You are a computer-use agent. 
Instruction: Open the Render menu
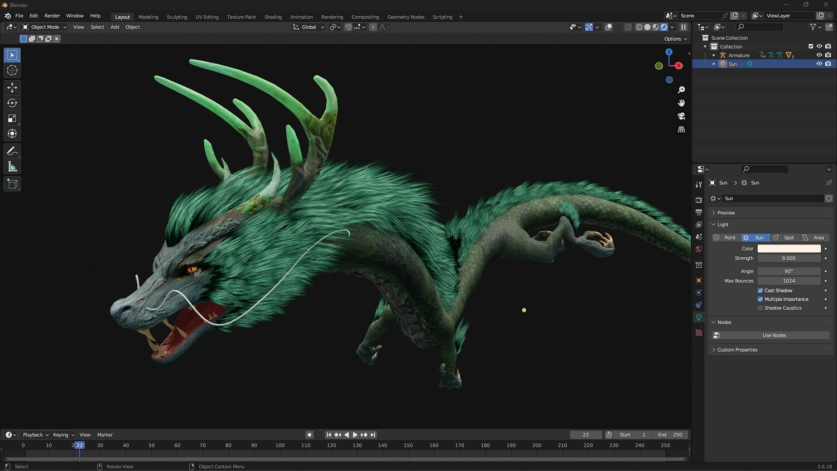(x=52, y=16)
